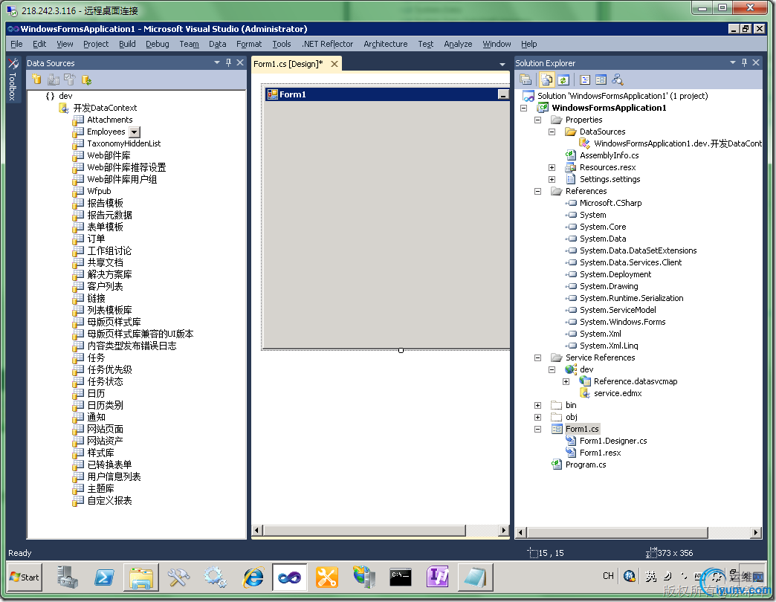Image resolution: width=776 pixels, height=602 pixels.
Task: Close the Data Sources panel
Action: [x=240, y=63]
